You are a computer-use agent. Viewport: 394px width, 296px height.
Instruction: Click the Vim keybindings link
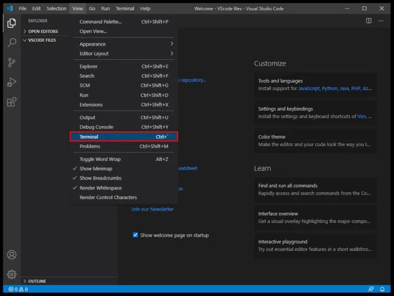[361, 116]
